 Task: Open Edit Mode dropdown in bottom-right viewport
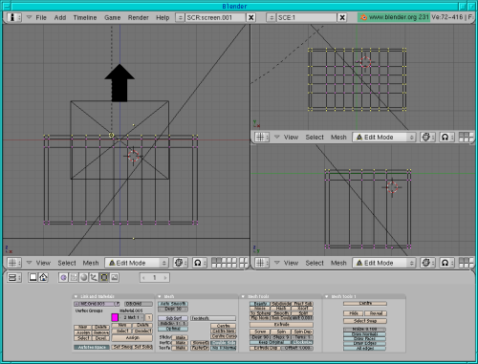point(384,263)
